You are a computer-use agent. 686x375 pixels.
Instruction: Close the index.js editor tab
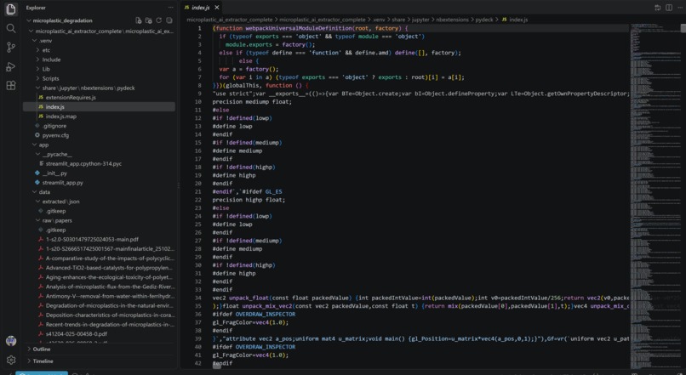tap(216, 8)
